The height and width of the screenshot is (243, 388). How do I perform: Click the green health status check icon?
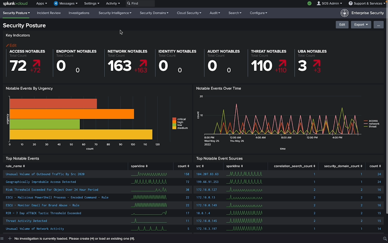pos(309,3)
